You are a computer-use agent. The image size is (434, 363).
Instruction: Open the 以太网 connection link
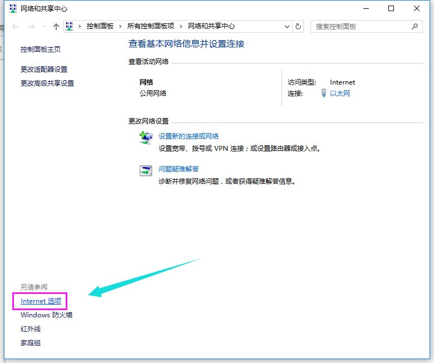[x=339, y=94]
